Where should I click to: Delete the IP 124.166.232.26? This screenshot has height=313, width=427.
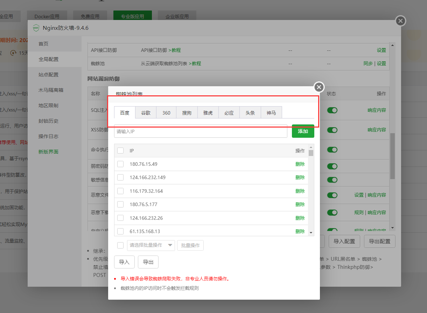pos(300,218)
